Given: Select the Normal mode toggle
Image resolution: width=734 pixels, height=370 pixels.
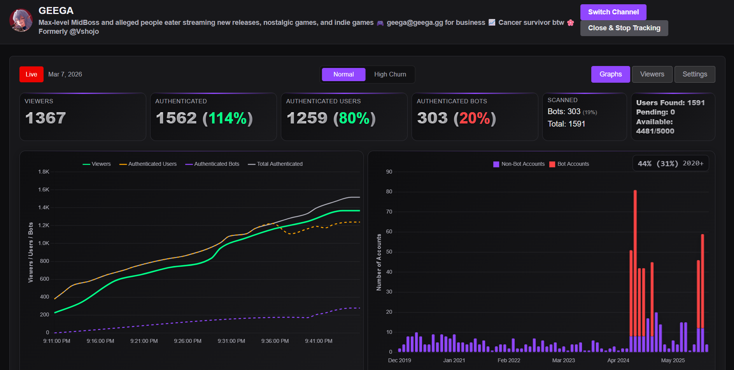Looking at the screenshot, I should (x=343, y=74).
